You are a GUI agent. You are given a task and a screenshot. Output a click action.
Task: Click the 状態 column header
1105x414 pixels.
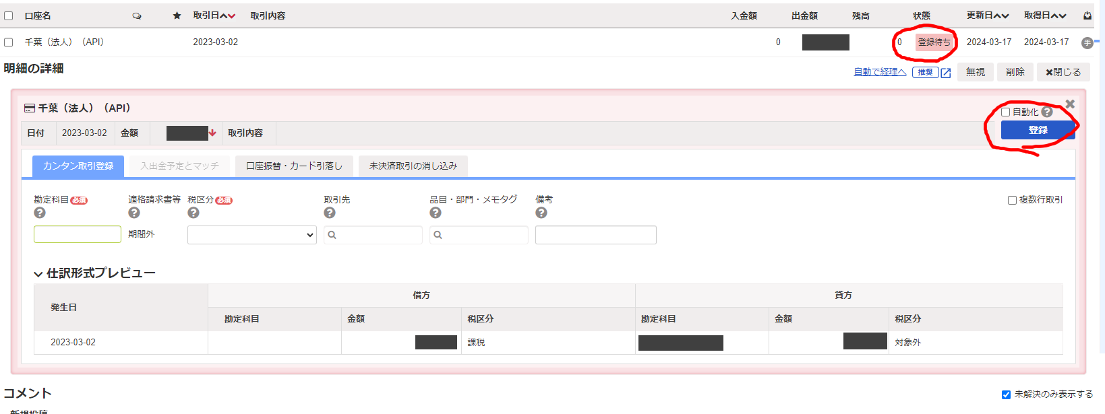click(x=922, y=15)
